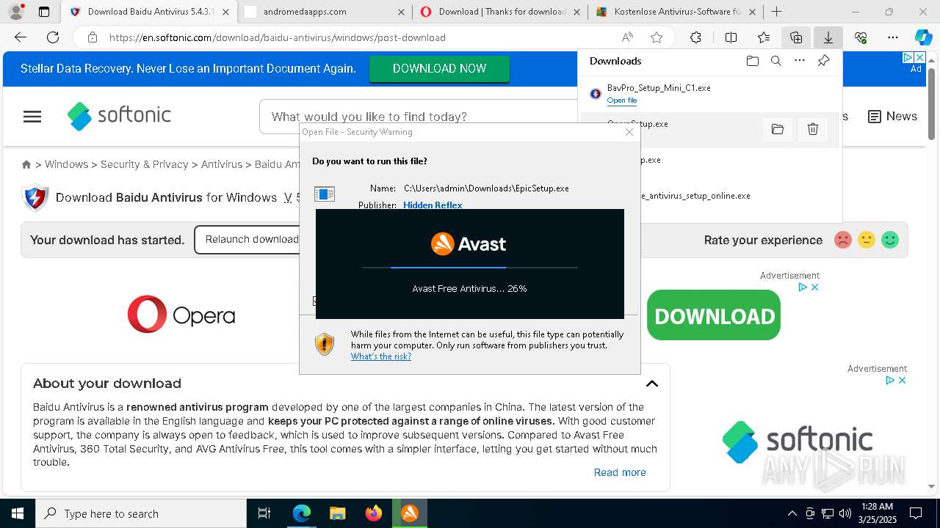Collapse the About your download section
Image resolution: width=940 pixels, height=528 pixels.
click(652, 384)
